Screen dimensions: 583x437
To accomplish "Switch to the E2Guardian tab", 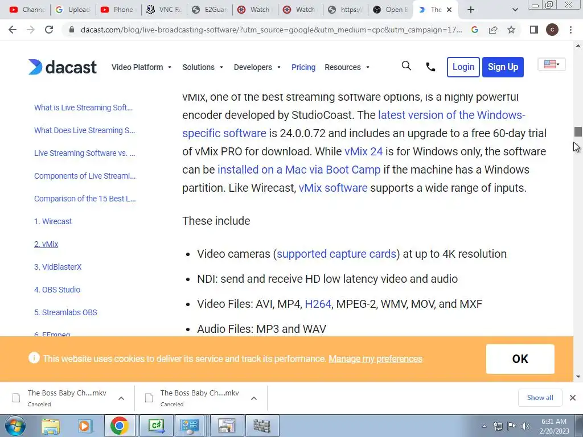I will pos(210,10).
